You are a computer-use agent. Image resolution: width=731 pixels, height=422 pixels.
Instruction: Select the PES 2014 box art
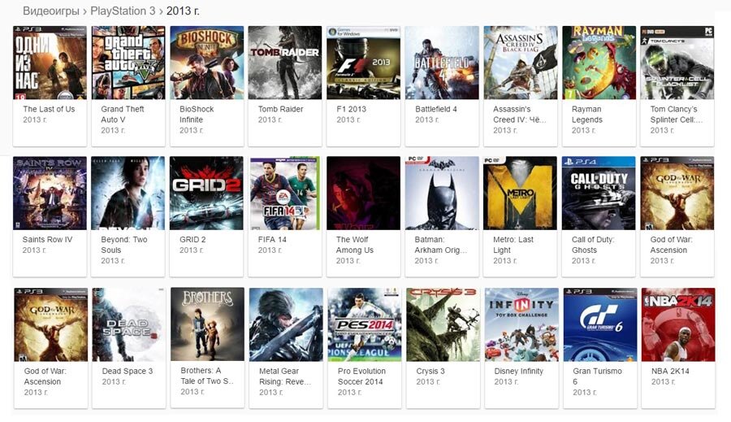point(365,324)
